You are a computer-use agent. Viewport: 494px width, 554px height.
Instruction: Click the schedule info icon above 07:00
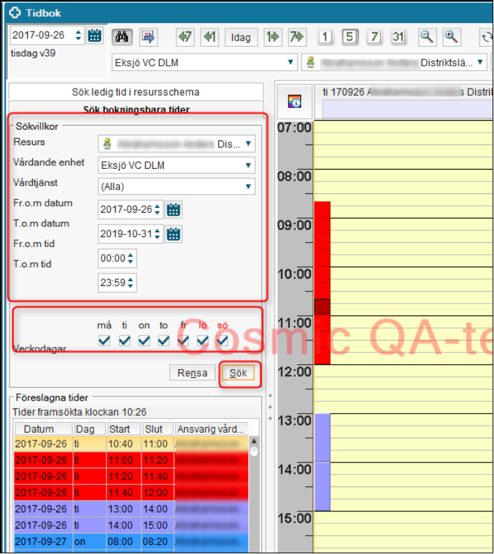294,102
